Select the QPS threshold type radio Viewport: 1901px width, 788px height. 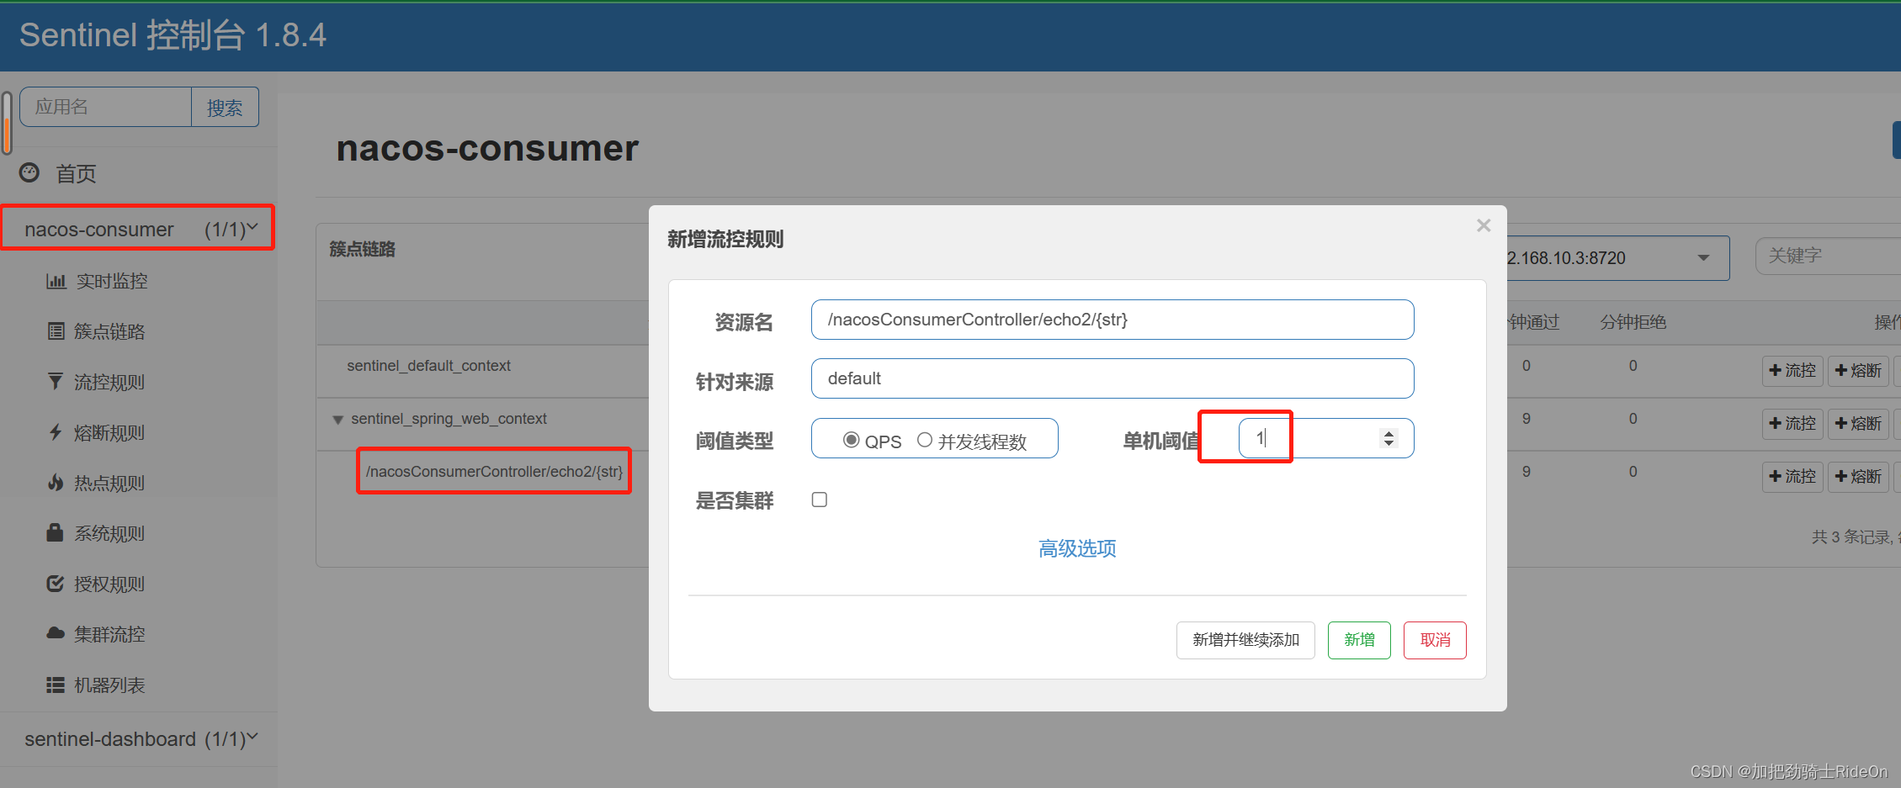851,440
